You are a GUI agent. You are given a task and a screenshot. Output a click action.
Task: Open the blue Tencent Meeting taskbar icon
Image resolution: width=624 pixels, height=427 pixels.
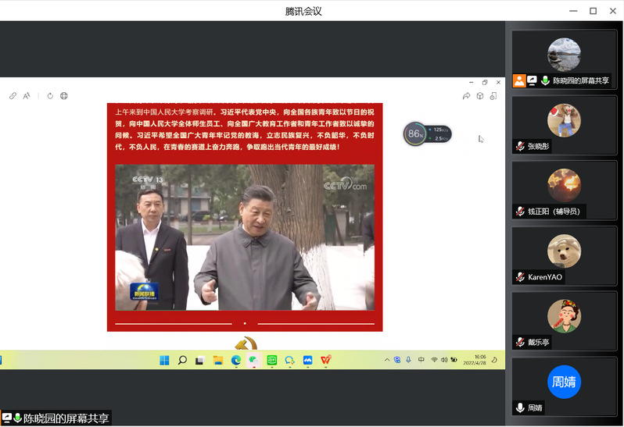(307, 360)
